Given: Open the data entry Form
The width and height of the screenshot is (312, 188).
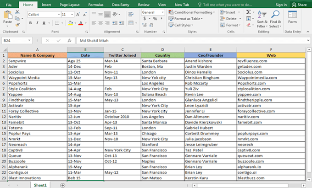Looking at the screenshot, I should tap(292, 17).
